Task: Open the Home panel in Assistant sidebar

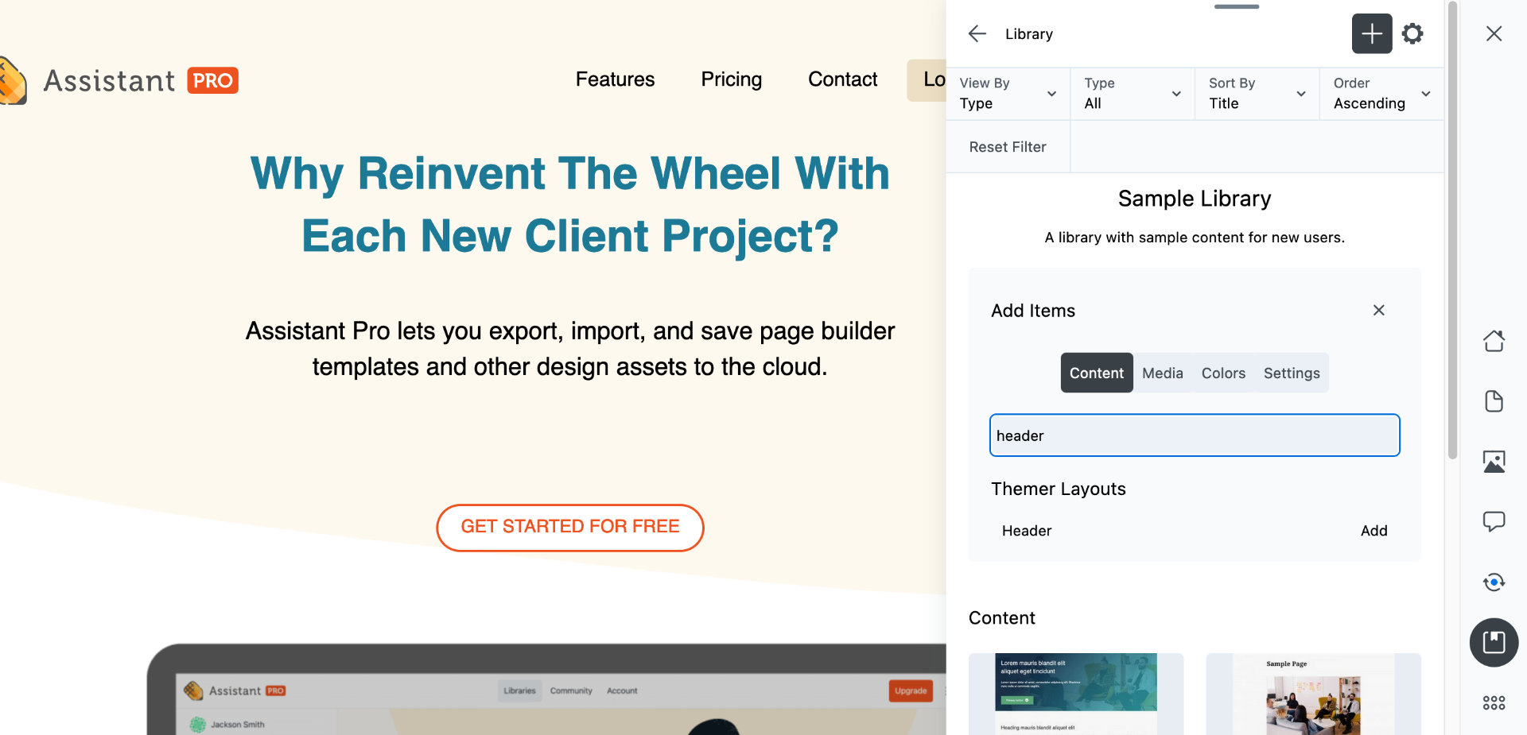Action: (1494, 340)
